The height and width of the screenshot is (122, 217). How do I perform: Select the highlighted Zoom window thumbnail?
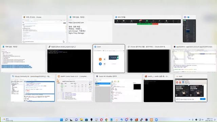point(109,59)
